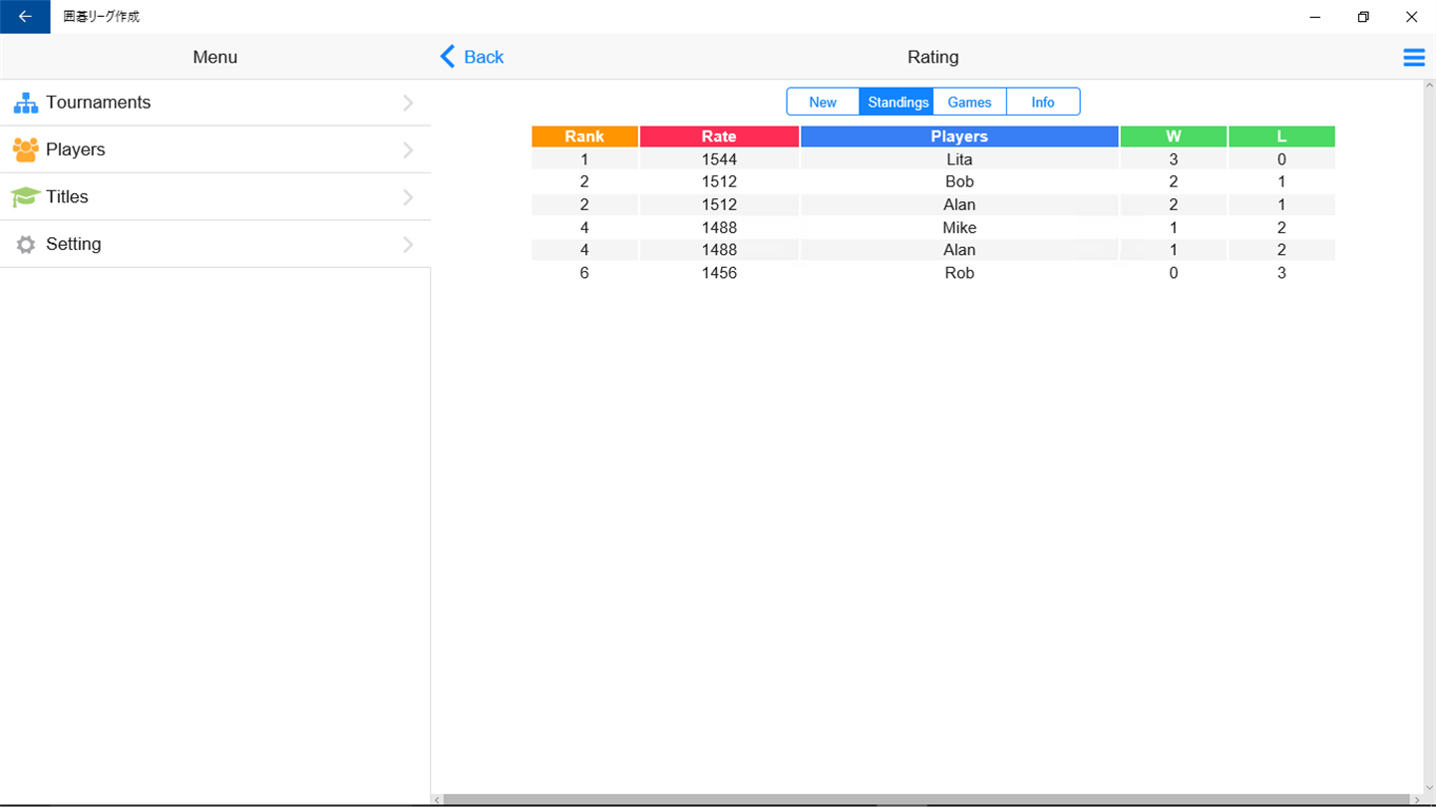The height and width of the screenshot is (807, 1436).
Task: Expand the Players chevron arrow
Action: click(x=408, y=149)
